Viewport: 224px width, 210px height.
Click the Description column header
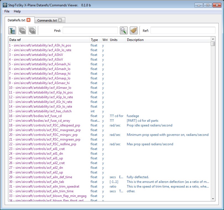tap(168, 40)
